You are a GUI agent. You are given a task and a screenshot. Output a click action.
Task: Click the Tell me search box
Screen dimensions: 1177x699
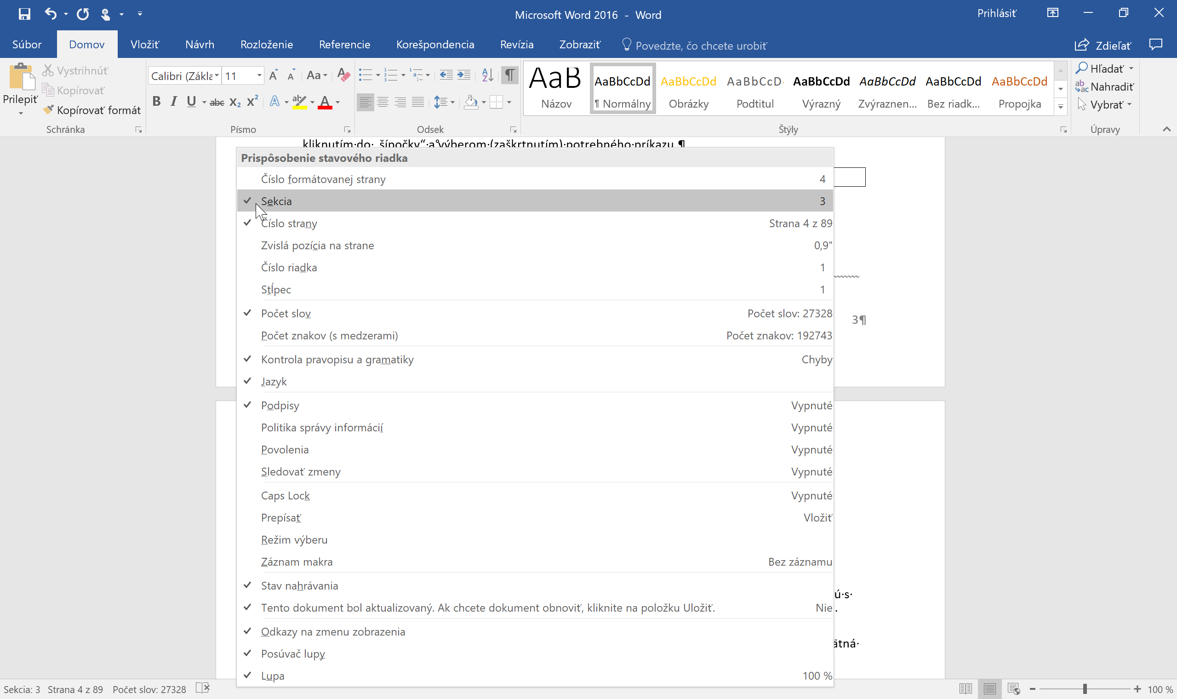pyautogui.click(x=694, y=45)
